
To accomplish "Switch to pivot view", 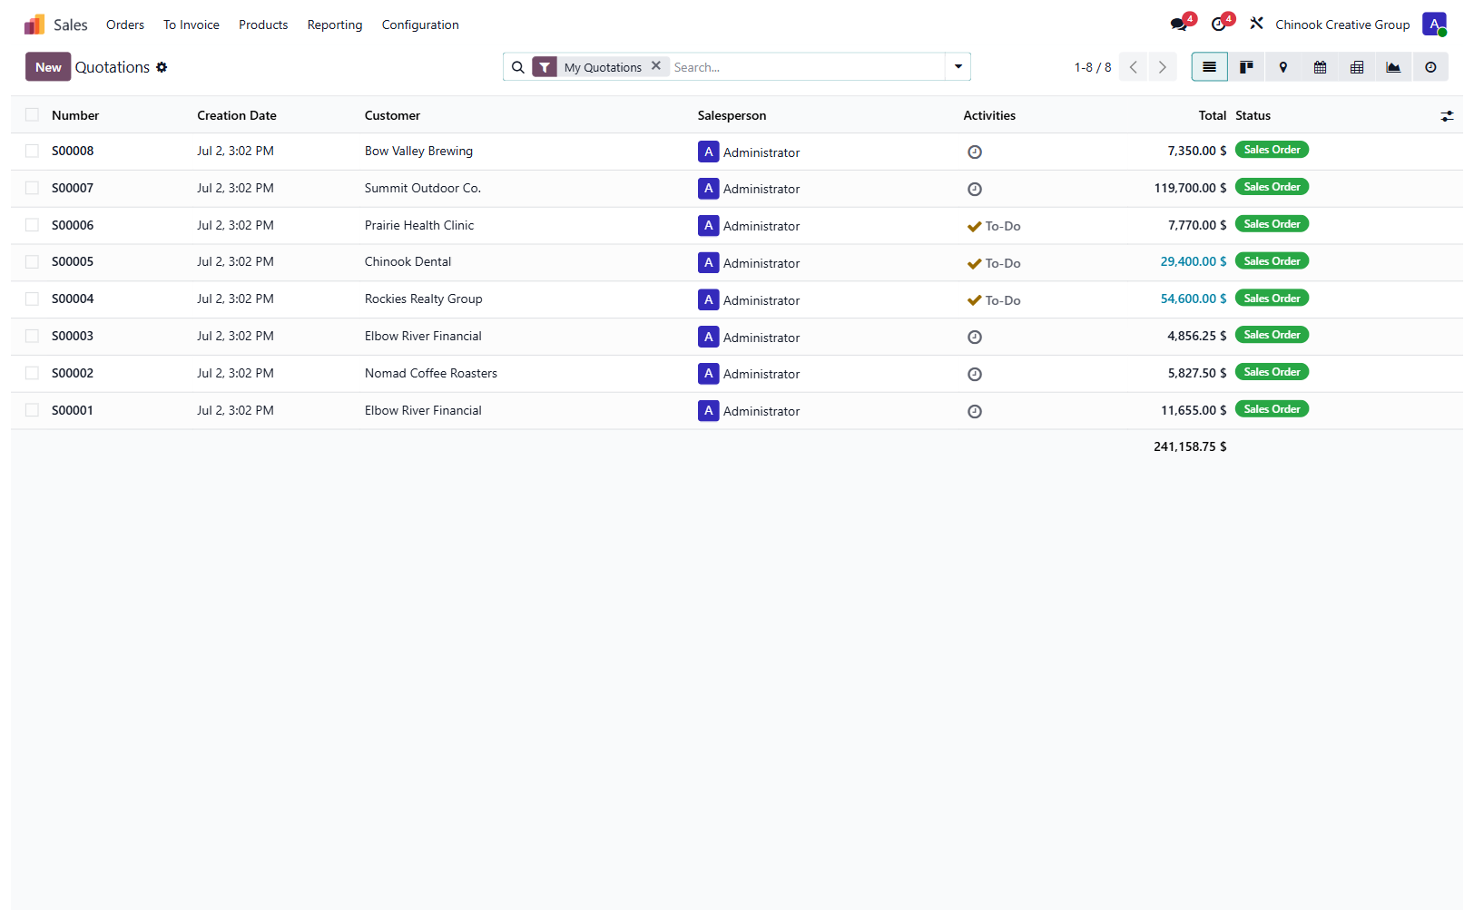I will [1357, 67].
